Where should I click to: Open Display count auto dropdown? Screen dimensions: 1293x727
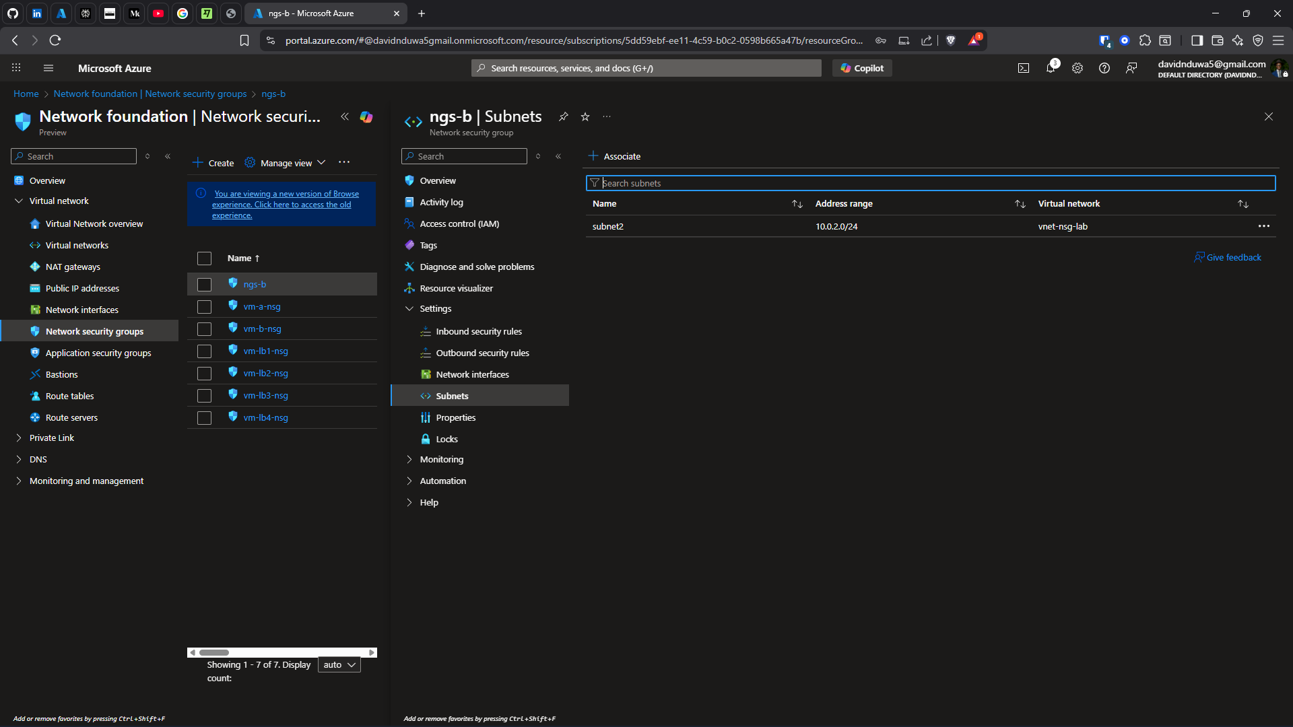[339, 664]
